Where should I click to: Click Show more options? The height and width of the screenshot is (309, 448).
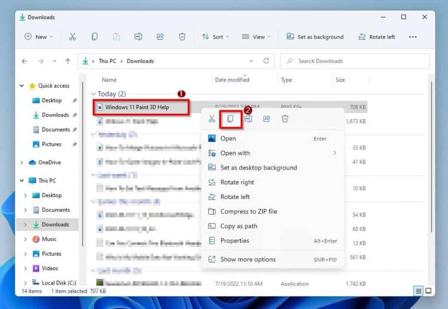273,259
